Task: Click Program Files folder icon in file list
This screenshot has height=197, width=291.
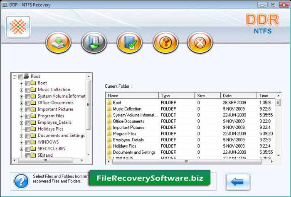Action: point(109,133)
